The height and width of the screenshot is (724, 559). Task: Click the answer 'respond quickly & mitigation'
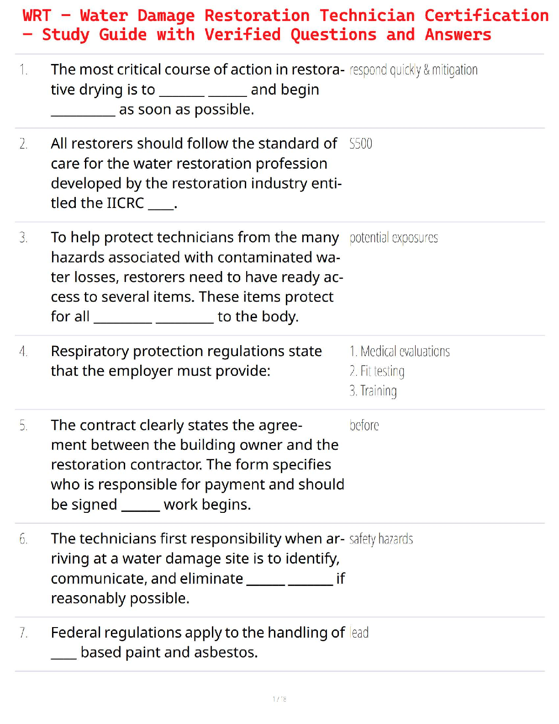pyautogui.click(x=413, y=70)
